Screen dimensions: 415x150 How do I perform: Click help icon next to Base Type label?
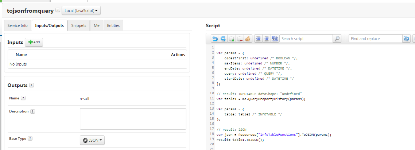click(x=30, y=138)
